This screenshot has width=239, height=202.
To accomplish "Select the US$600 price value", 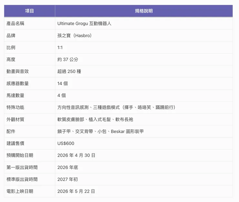I will pos(66,144).
